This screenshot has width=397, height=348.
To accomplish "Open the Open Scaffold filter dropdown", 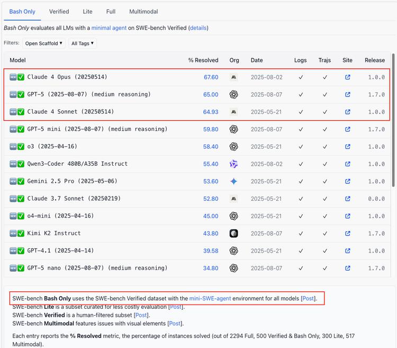I will [43, 43].
